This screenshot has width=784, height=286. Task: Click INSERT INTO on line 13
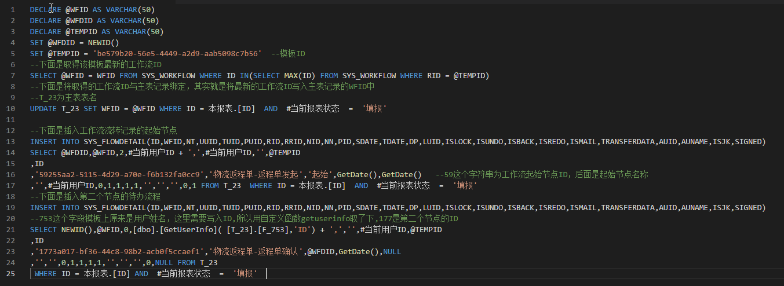(54, 142)
